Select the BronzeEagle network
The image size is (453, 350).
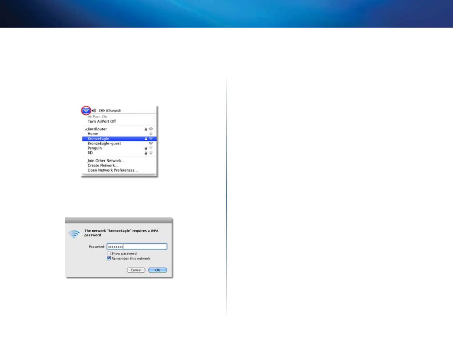coord(119,139)
